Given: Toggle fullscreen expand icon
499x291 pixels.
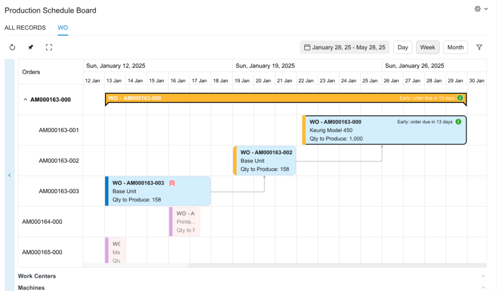Looking at the screenshot, I should 49,47.
